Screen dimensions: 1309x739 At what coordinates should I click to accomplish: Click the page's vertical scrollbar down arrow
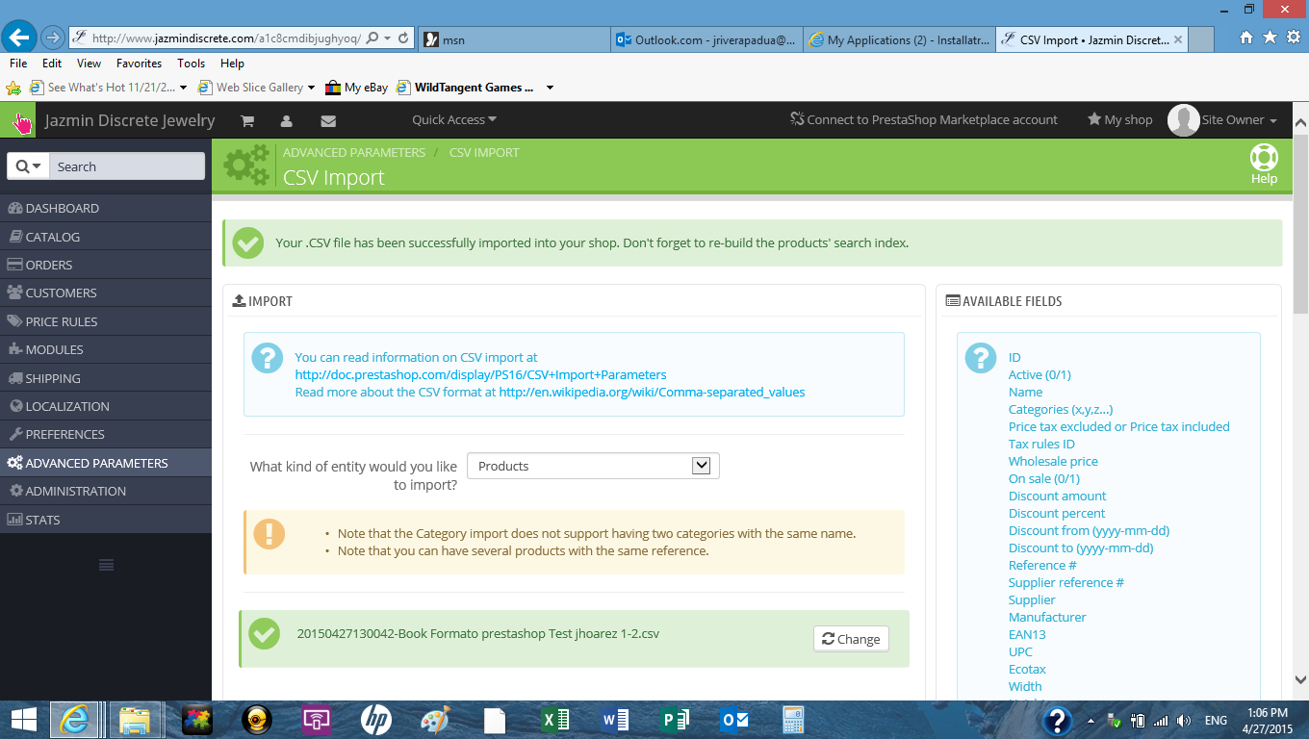[x=1300, y=678]
